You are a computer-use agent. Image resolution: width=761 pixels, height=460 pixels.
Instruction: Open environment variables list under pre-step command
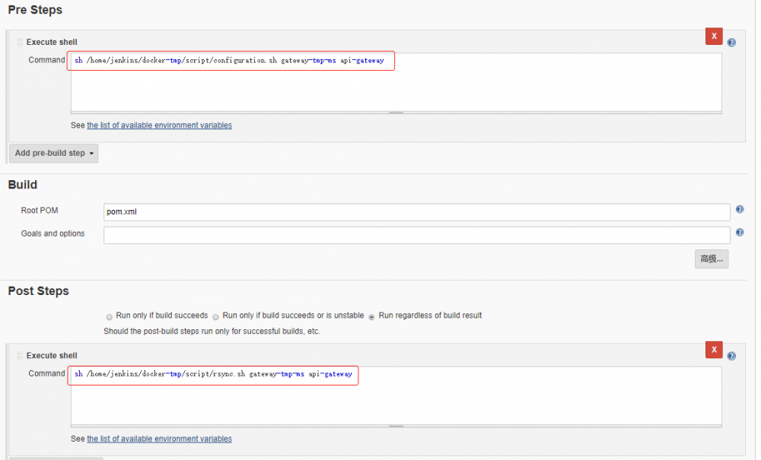159,125
